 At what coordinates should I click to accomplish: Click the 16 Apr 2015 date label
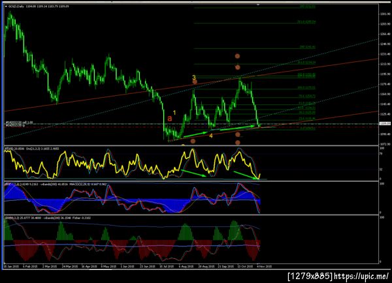[x=90, y=266]
